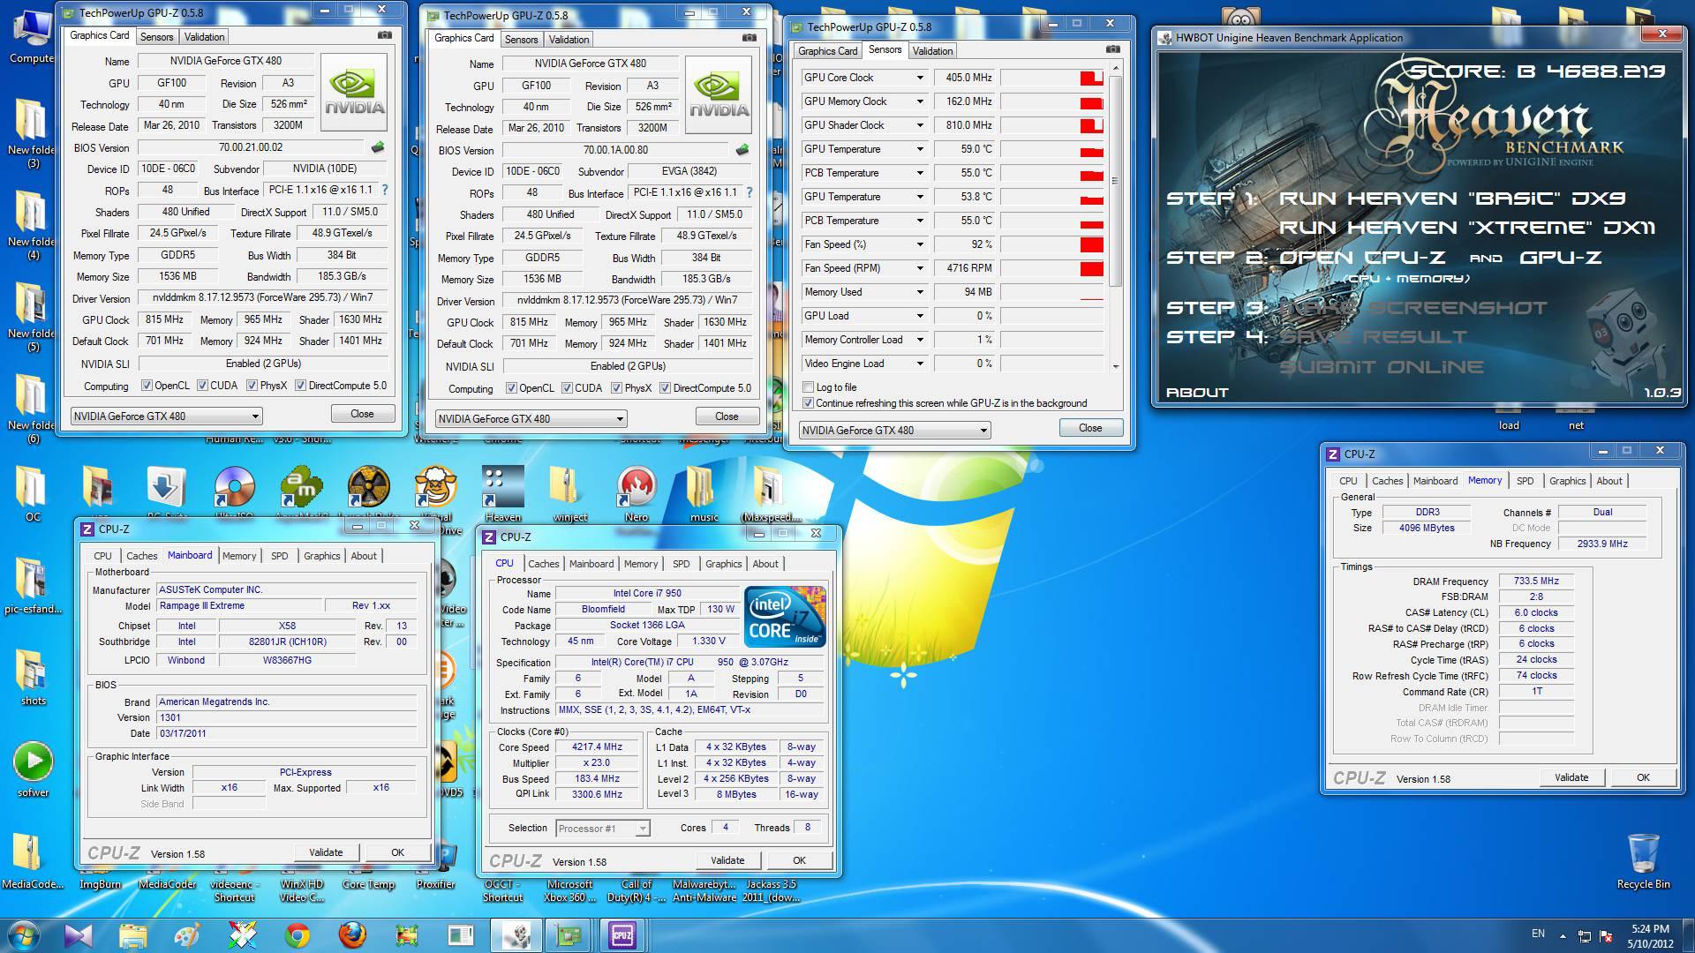This screenshot has width=1695, height=953.
Task: Toggle CUDA checkbox in second GPU-Z window
Action: [567, 388]
